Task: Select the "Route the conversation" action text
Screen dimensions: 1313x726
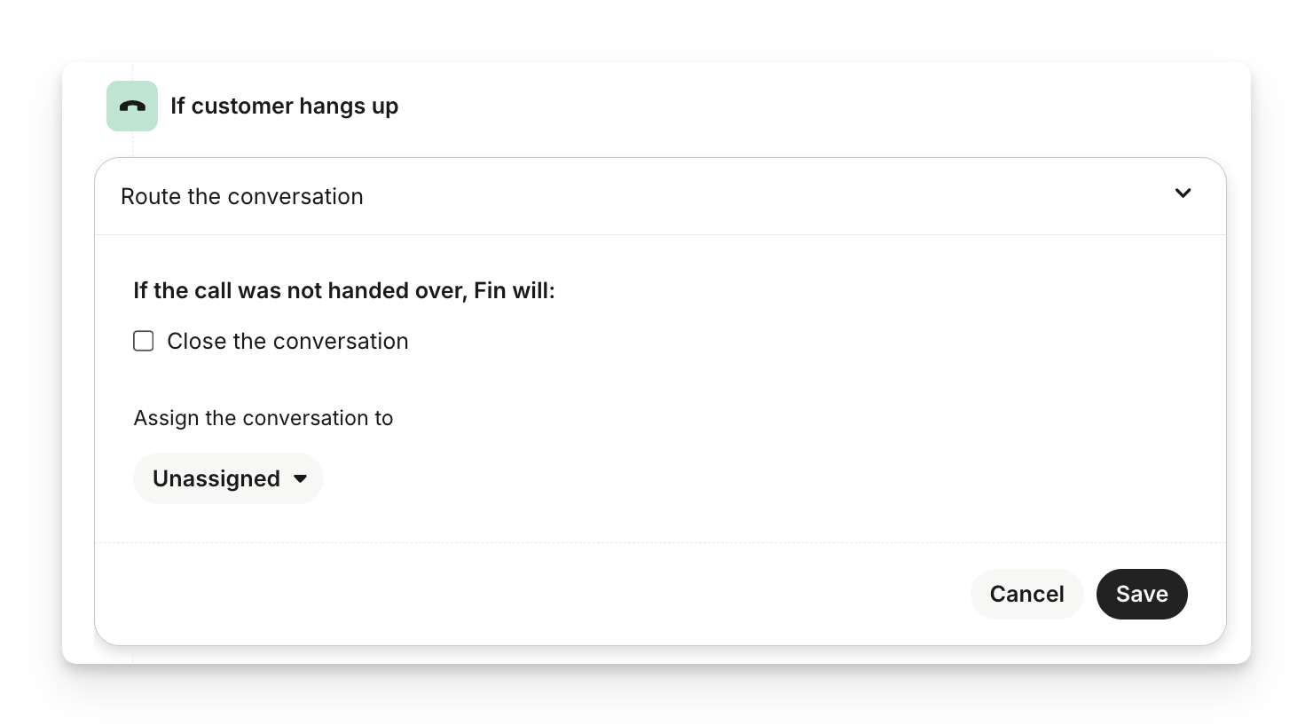Action: pos(242,197)
